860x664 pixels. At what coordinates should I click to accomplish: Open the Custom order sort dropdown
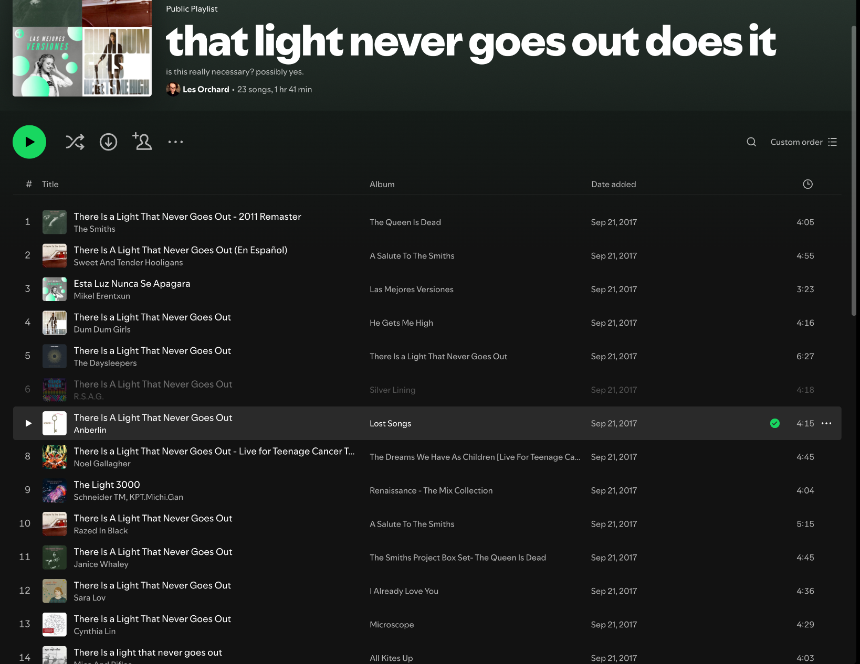click(x=803, y=142)
